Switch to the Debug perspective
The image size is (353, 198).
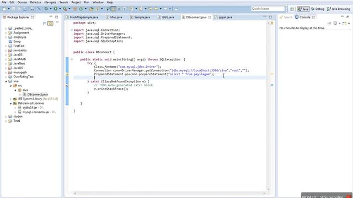(x=318, y=9)
